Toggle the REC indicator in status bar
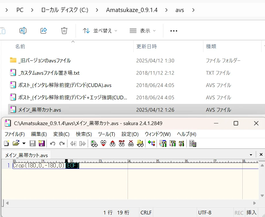 pos(239,213)
